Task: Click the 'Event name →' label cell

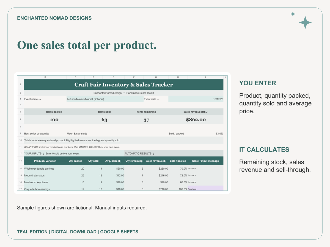Action: pos(45,99)
